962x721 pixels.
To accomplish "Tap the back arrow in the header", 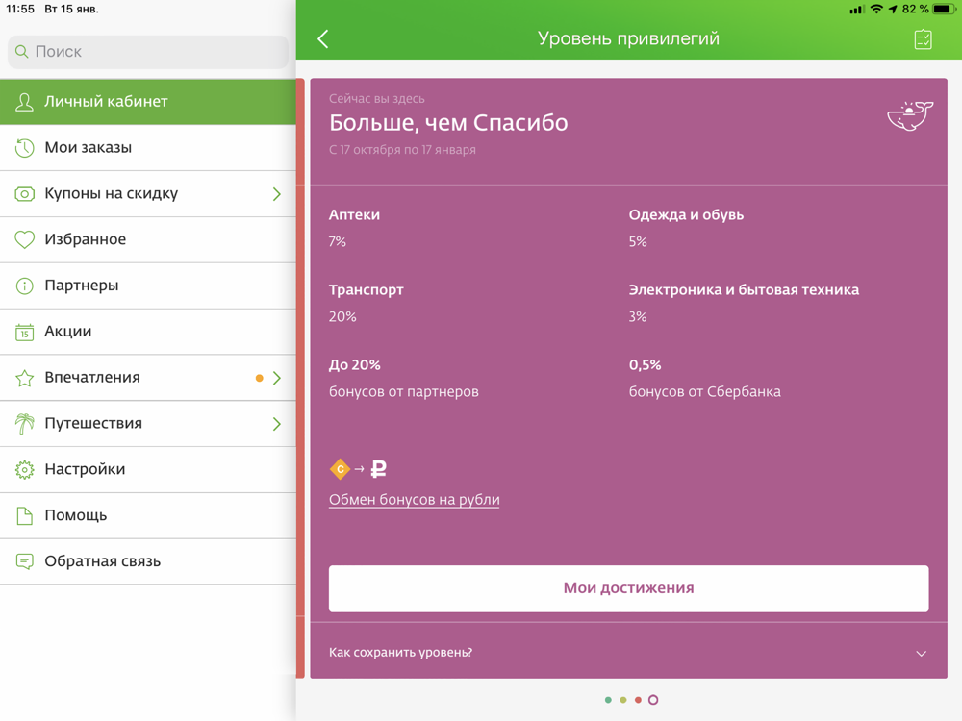I will pyautogui.click(x=323, y=38).
